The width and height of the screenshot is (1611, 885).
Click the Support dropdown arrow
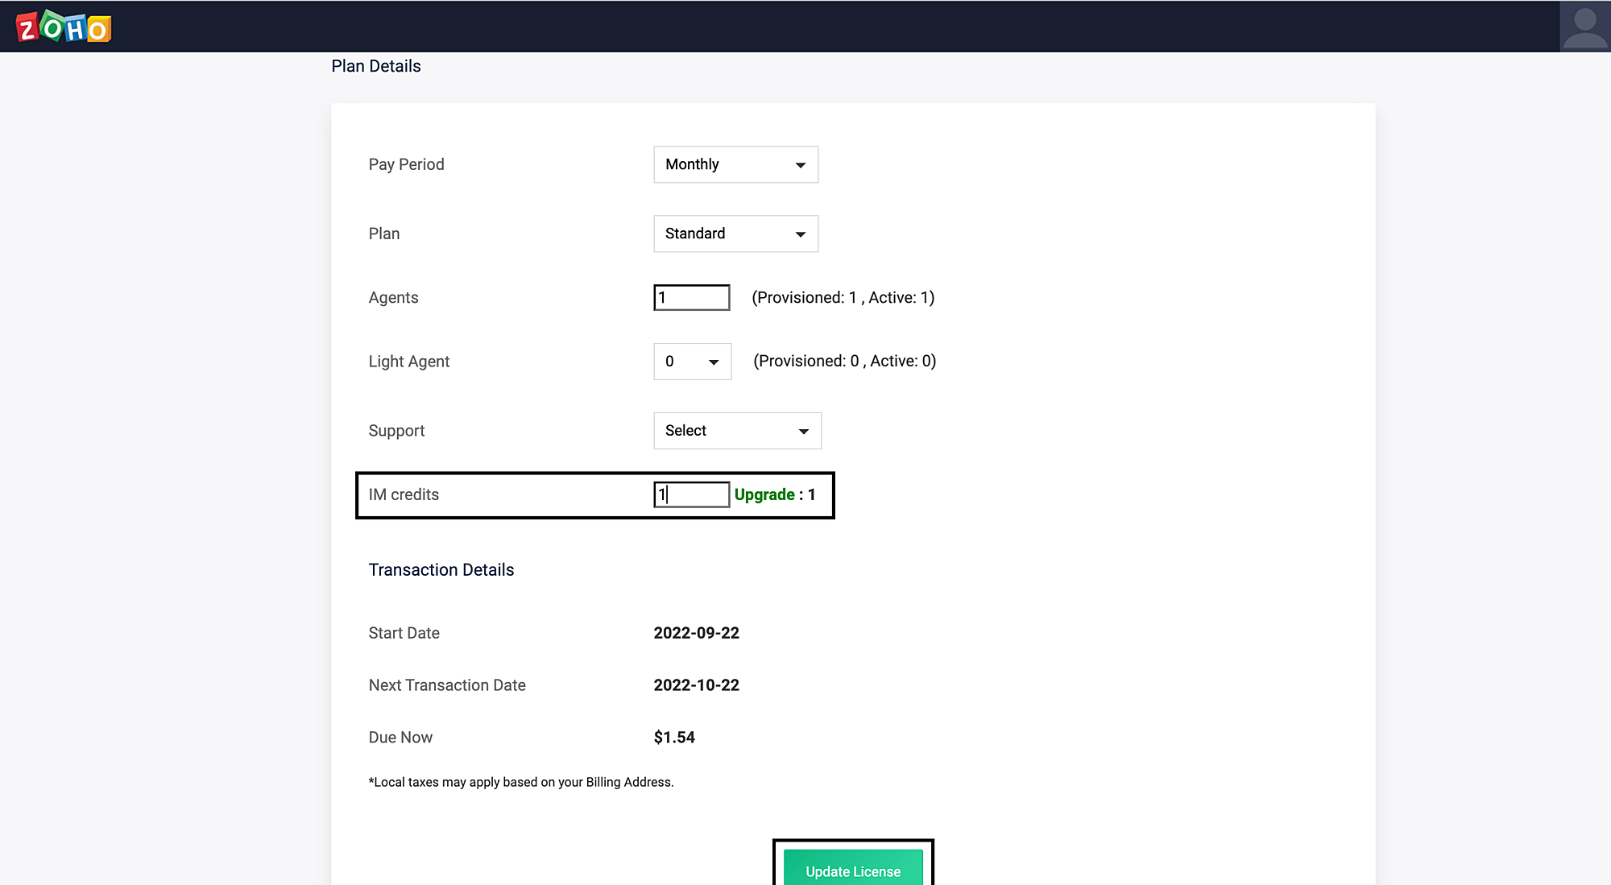coord(803,432)
